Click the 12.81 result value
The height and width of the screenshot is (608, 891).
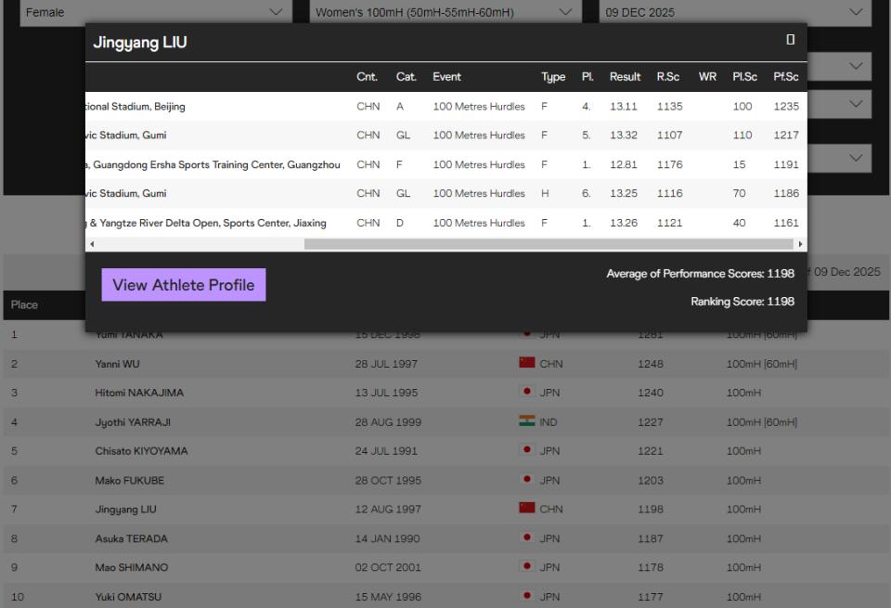pyautogui.click(x=624, y=165)
